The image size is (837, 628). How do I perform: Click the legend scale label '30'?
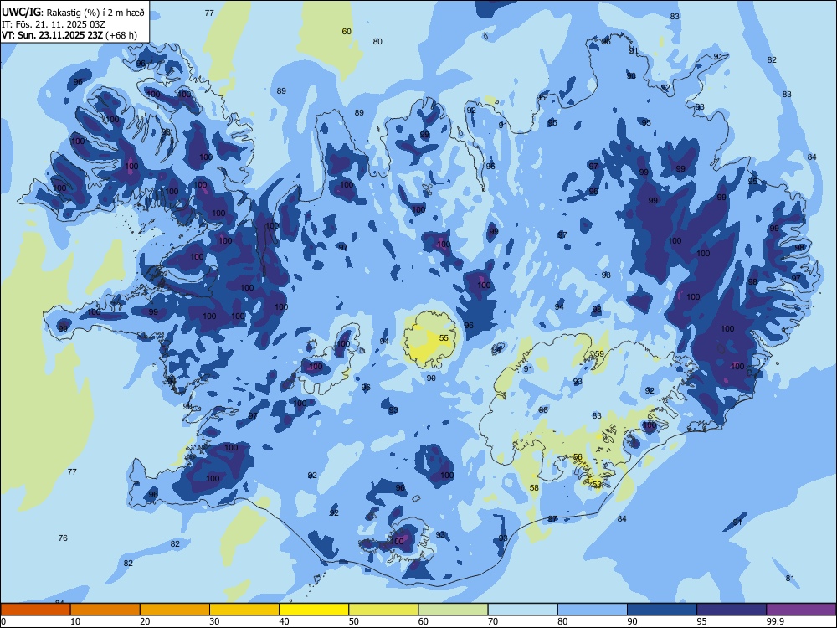point(214,621)
